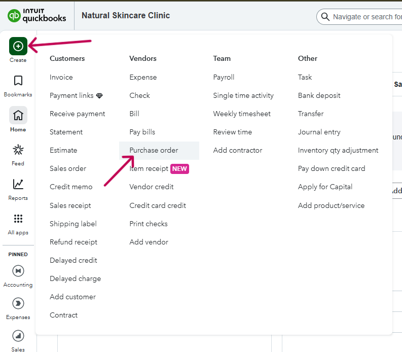This screenshot has width=402, height=352.
Task: Select Item receipt menu entry
Action: (x=149, y=168)
